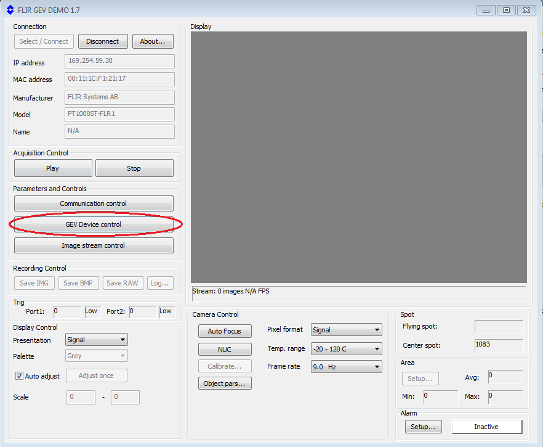Viewport: 543px width, 447px height.
Task: Open Area Setup... dialog
Action: click(420, 379)
